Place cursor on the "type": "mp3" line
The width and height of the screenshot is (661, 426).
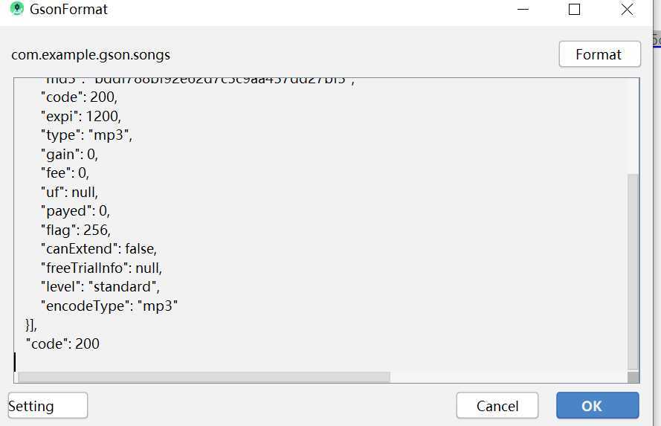86,135
